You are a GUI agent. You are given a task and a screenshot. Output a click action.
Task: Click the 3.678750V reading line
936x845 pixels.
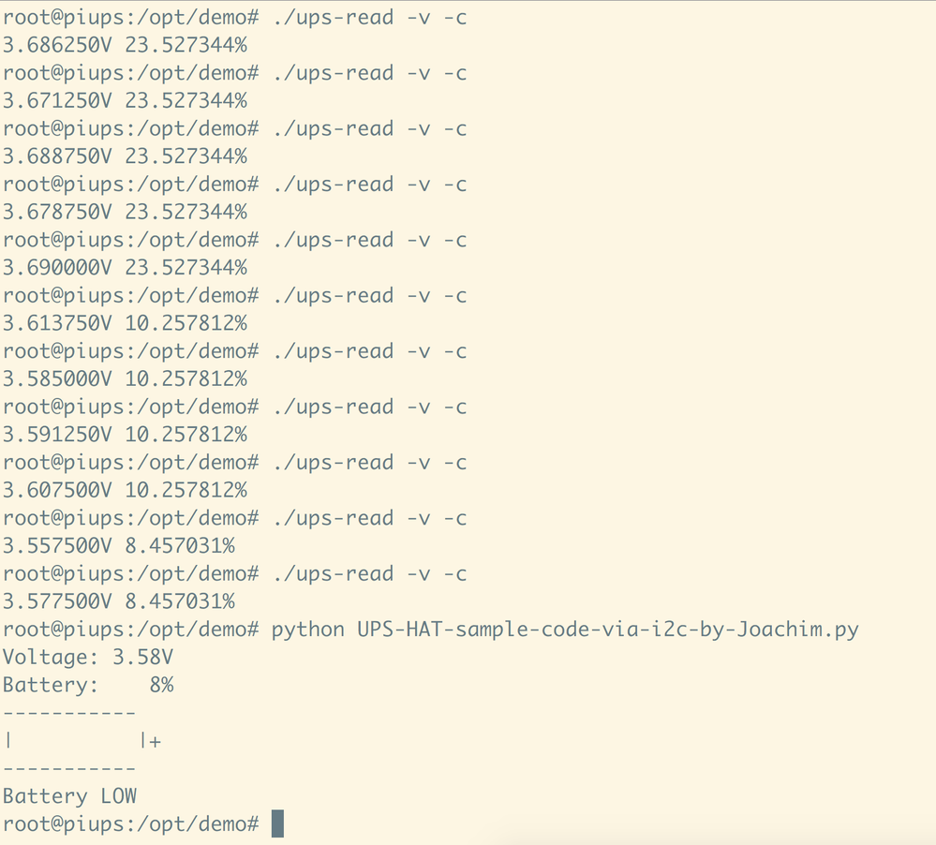57,212
